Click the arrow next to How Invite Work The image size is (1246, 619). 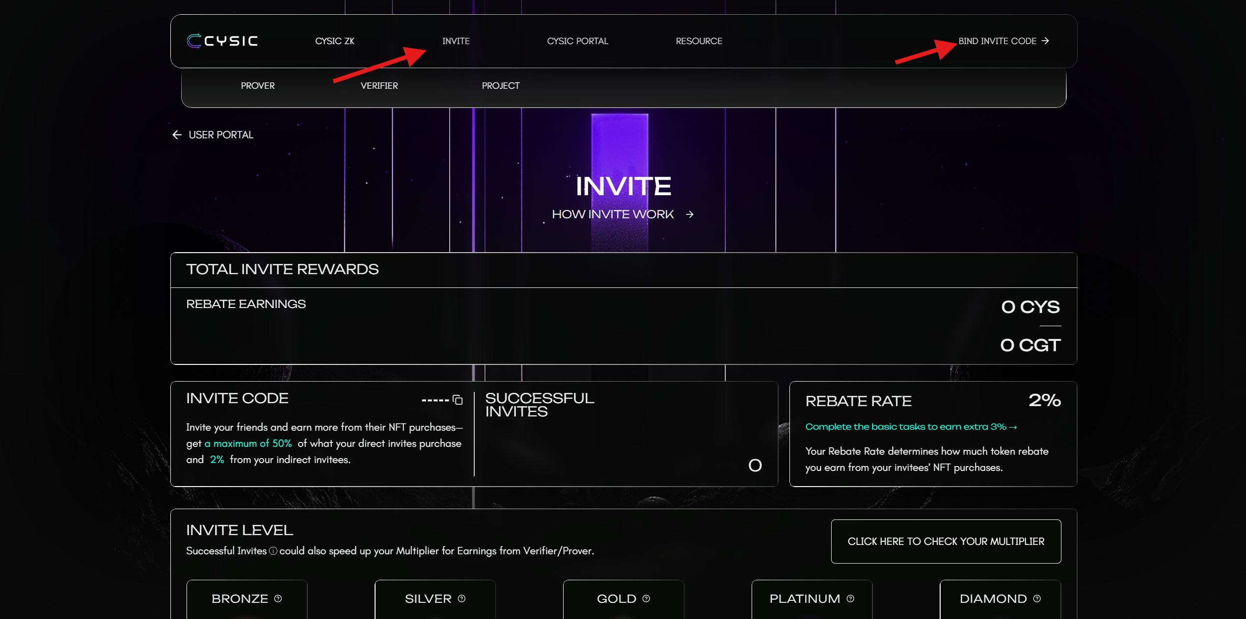click(x=690, y=214)
